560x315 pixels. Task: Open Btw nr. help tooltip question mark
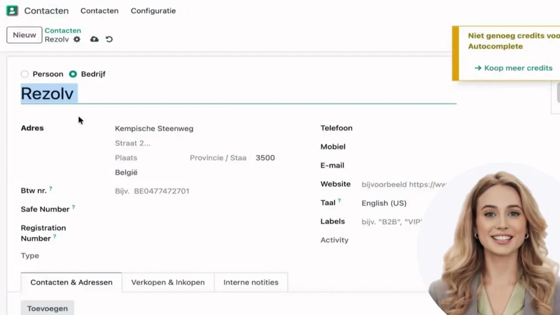coord(51,189)
